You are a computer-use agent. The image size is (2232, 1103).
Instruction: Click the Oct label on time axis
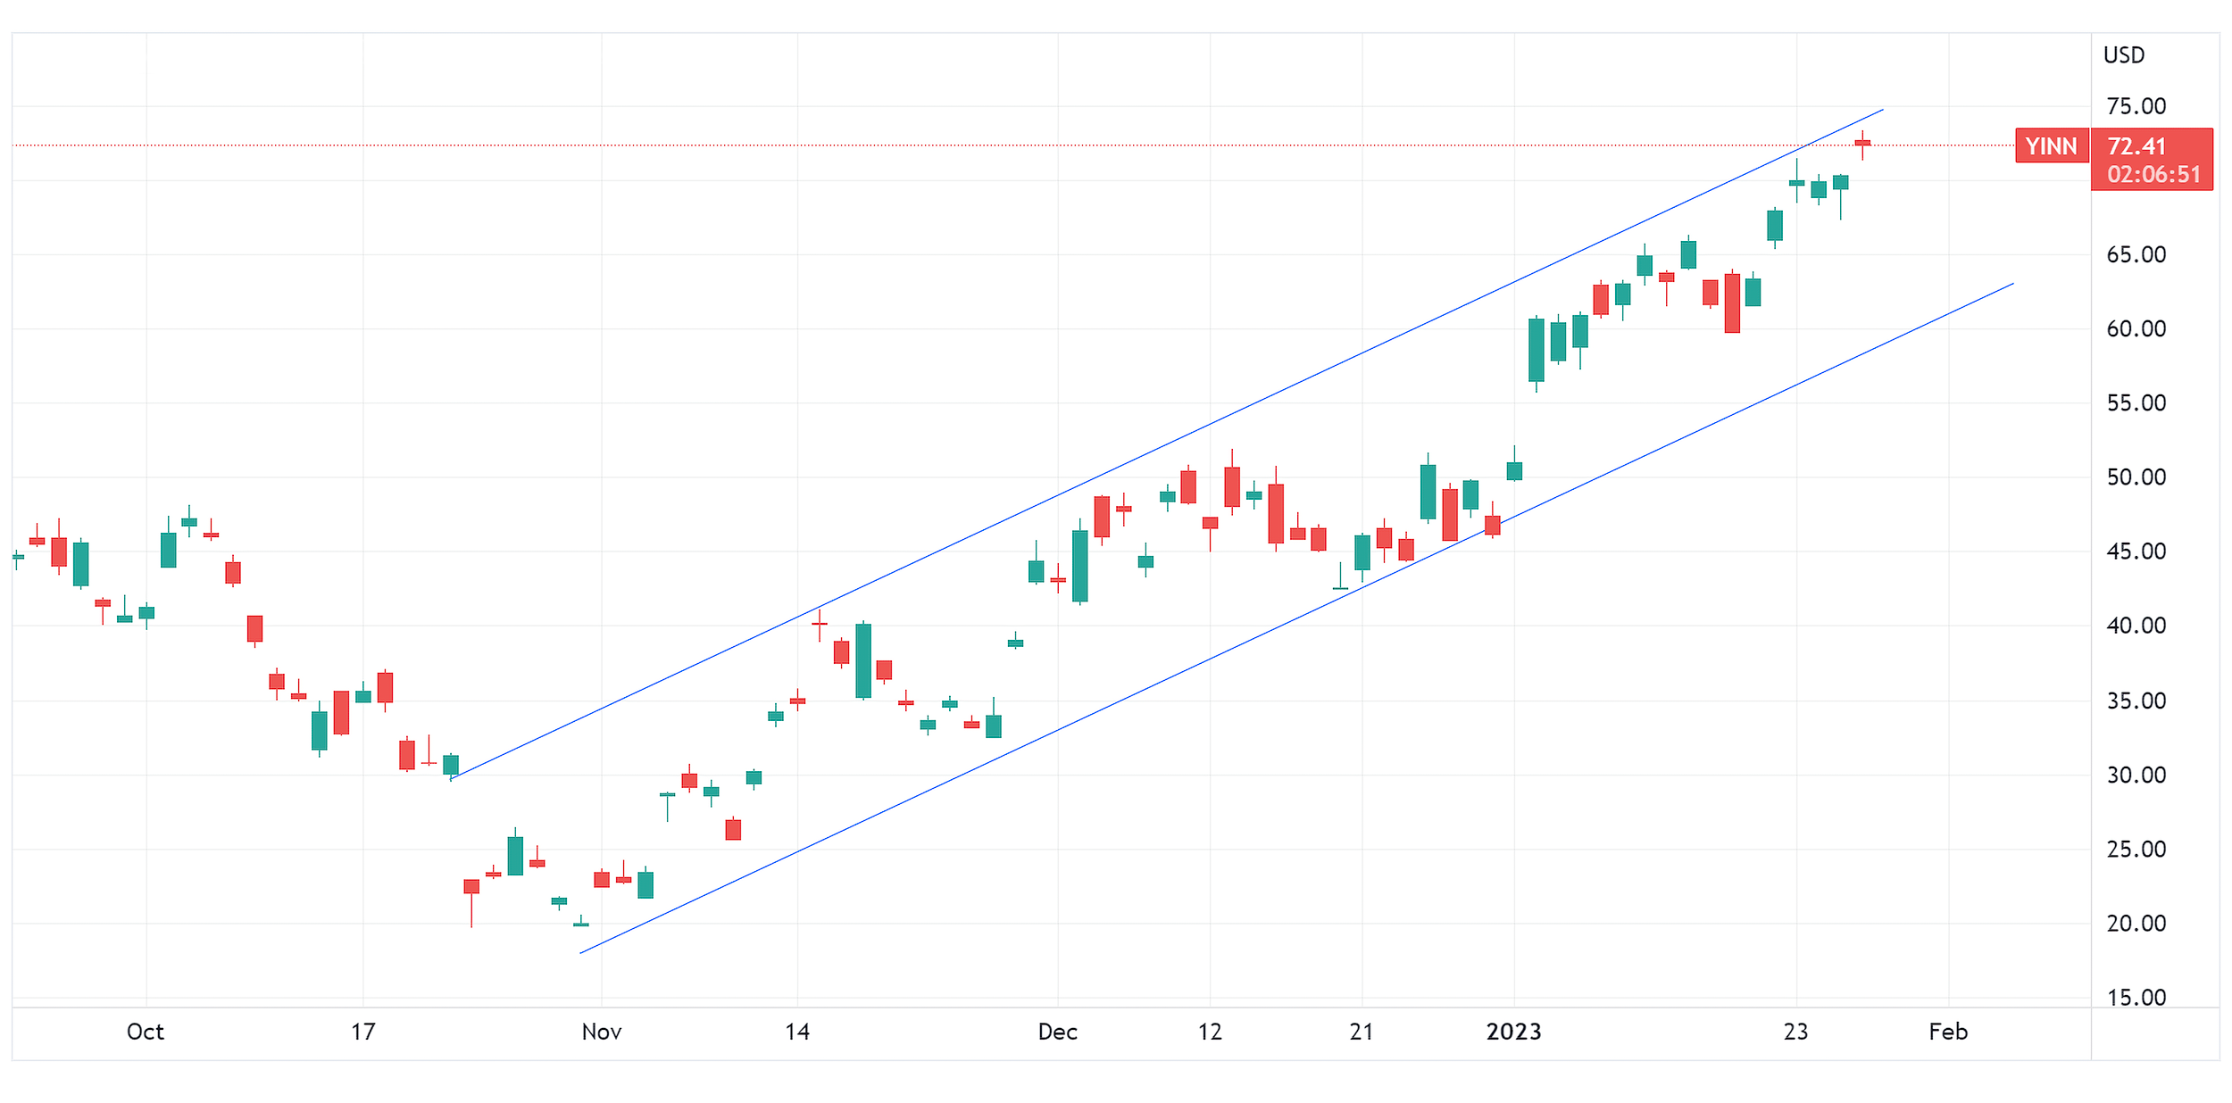tap(146, 1033)
